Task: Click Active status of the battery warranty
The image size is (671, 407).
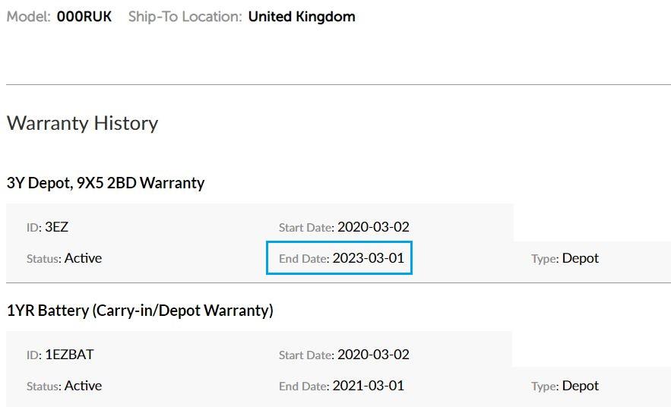Action: click(83, 386)
